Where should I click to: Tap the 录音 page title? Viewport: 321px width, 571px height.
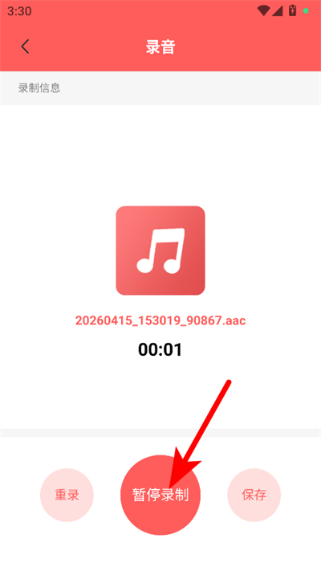tap(160, 47)
